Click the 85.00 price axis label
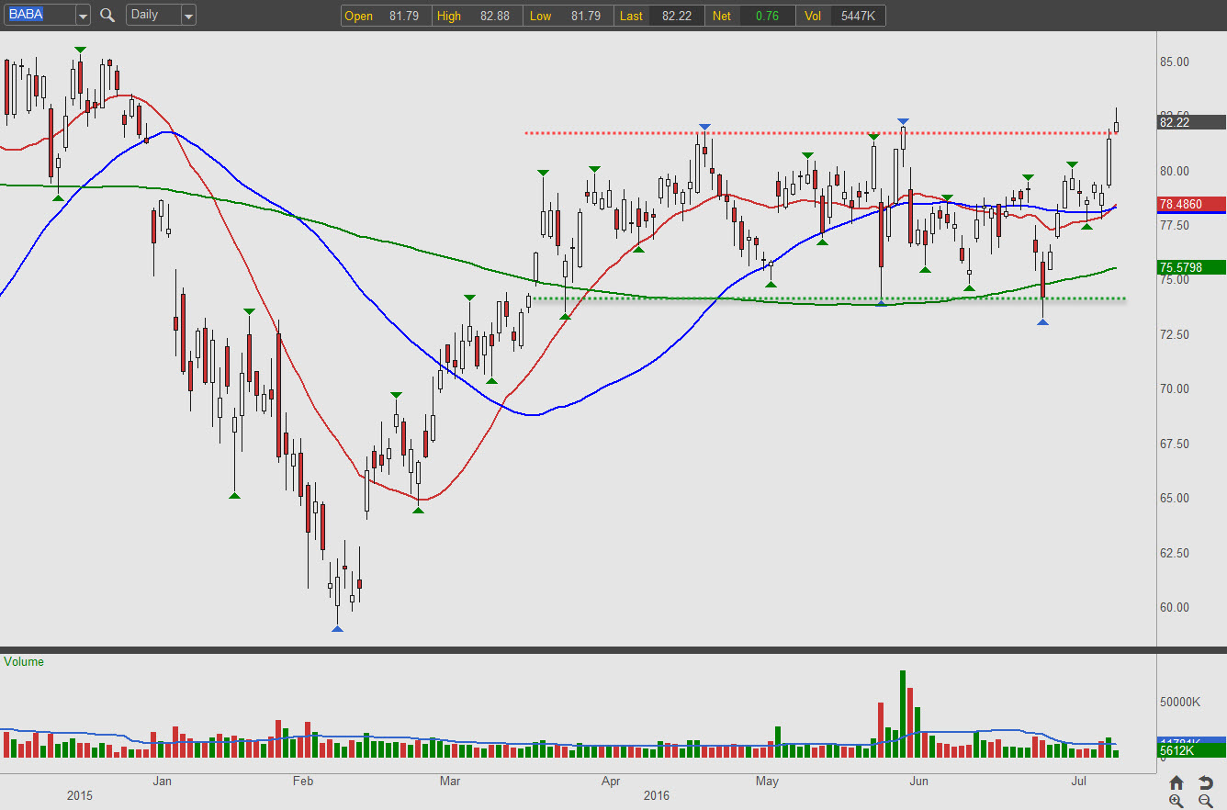Screen dimensions: 1227x810 [1176, 62]
